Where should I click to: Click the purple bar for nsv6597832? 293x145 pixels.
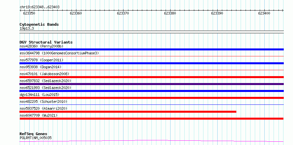pyautogui.click(x=151, y=84)
